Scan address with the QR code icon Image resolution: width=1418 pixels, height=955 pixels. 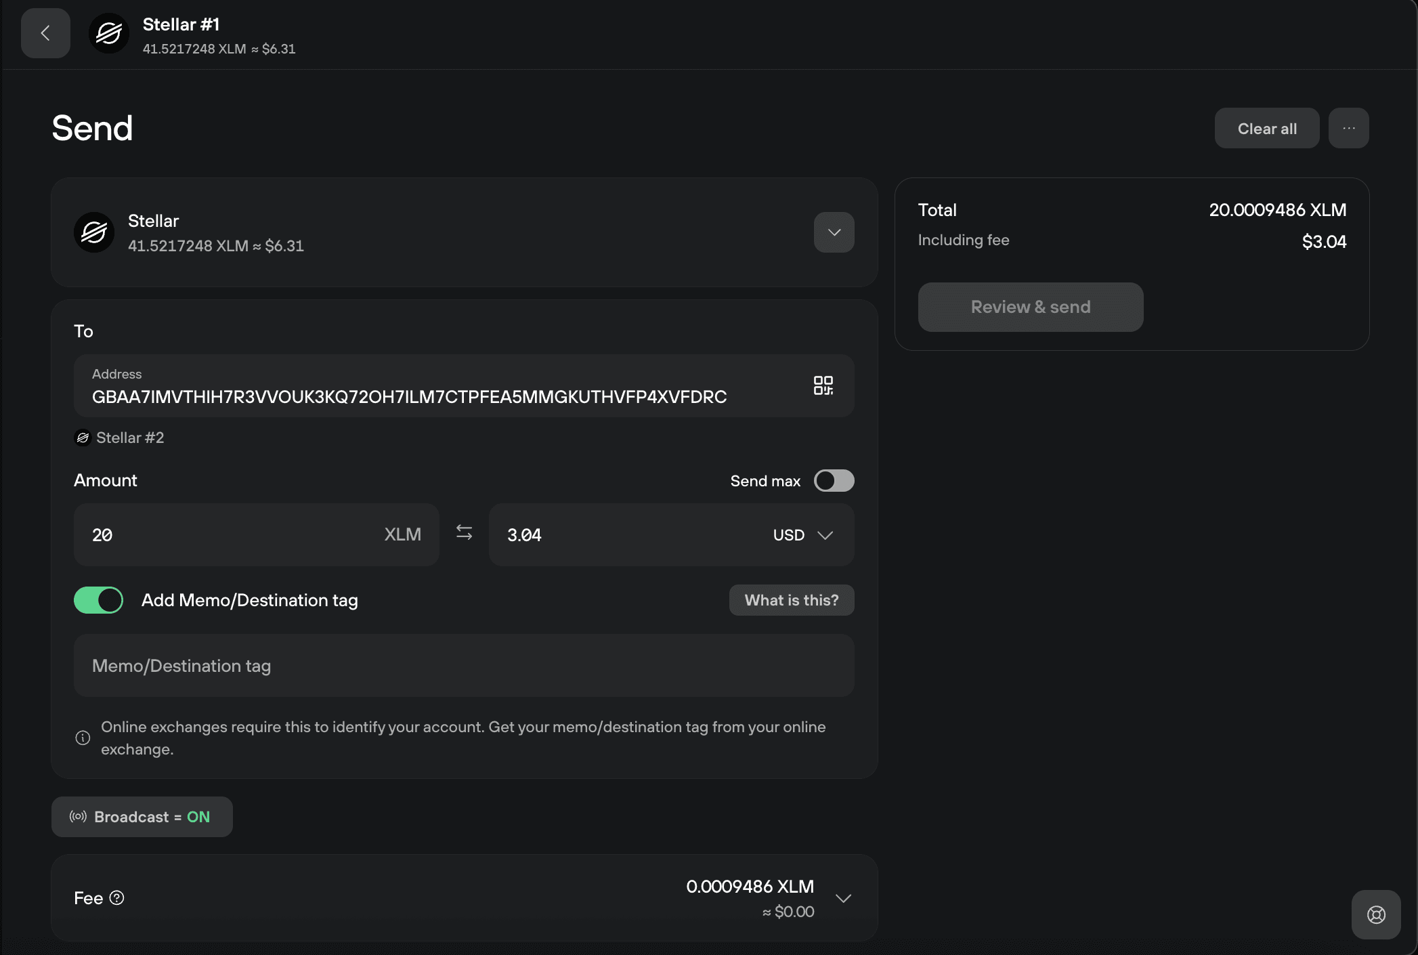pyautogui.click(x=823, y=385)
